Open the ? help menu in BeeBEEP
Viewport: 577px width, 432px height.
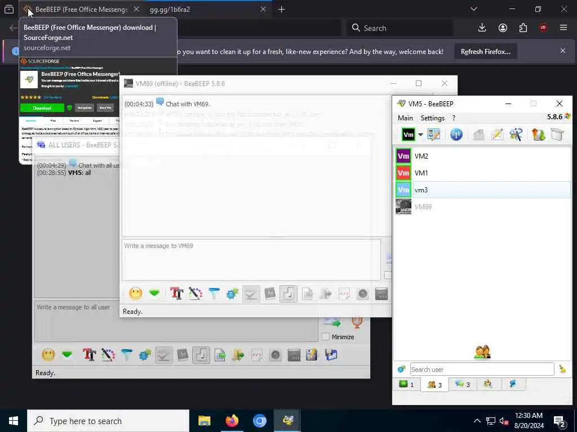[454, 118]
